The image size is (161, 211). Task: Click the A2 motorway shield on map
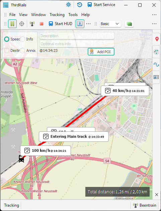[x=15, y=64]
